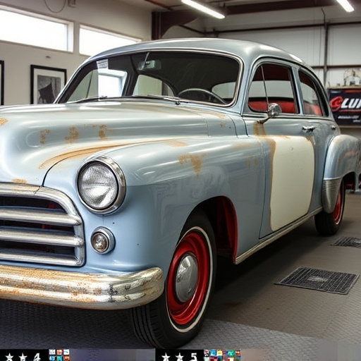361x361 pixels.
Task: Open the vintage blue car photo
Action: click(x=180, y=174)
